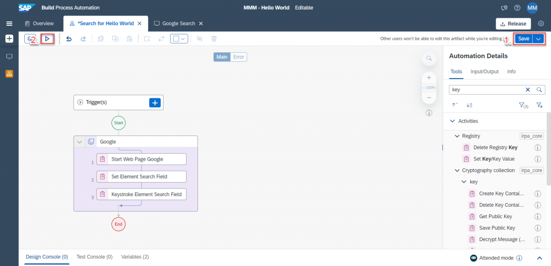
Task: Click the Release button
Action: pos(513,24)
